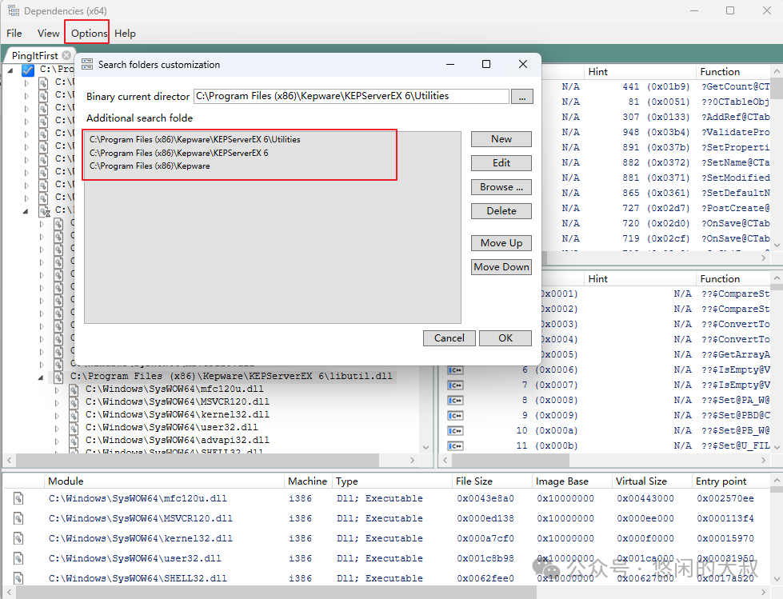This screenshot has width=783, height=599.
Task: Click the DLL icon beside libutil.dll tree node
Action: point(58,376)
